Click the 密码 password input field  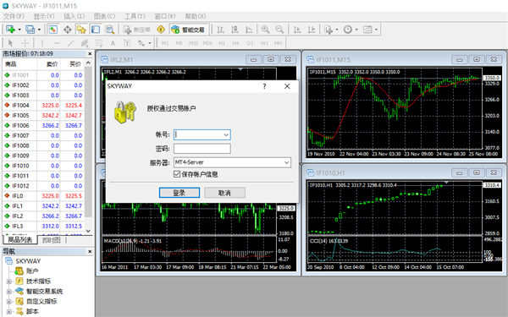click(x=202, y=149)
